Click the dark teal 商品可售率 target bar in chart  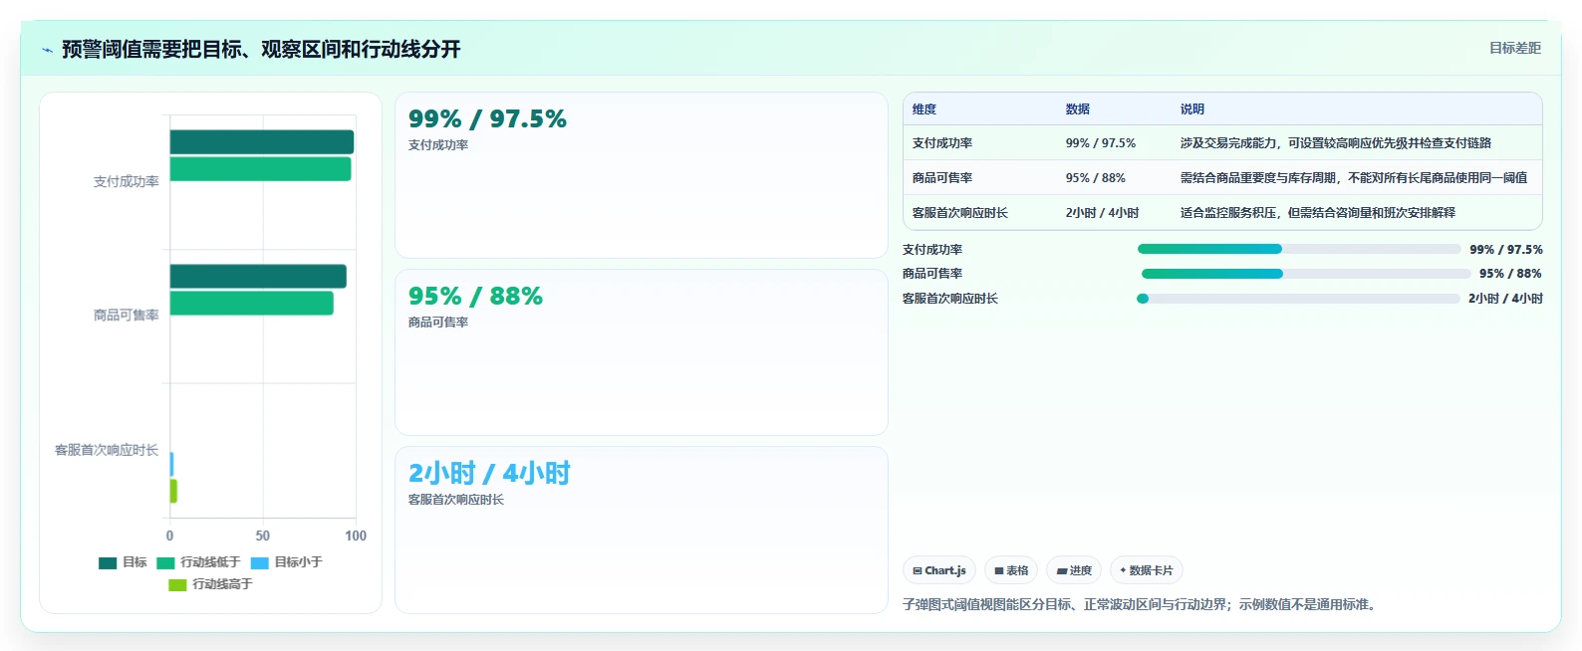258,277
